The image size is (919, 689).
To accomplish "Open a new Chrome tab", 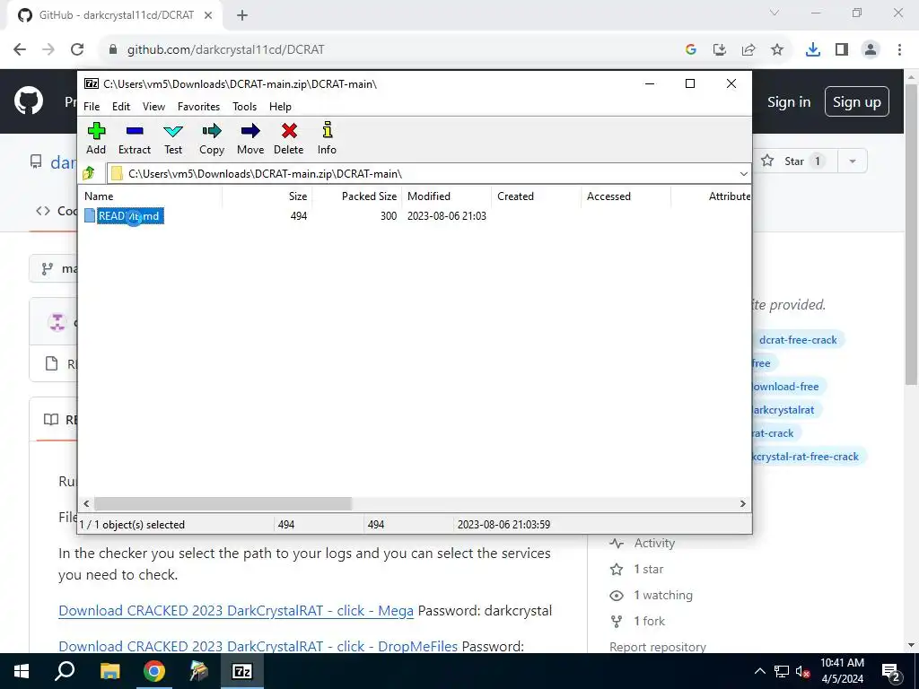I will (242, 15).
